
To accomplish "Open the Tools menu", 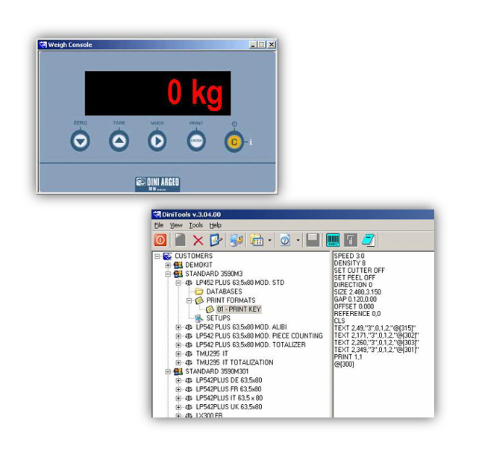I will (x=195, y=225).
